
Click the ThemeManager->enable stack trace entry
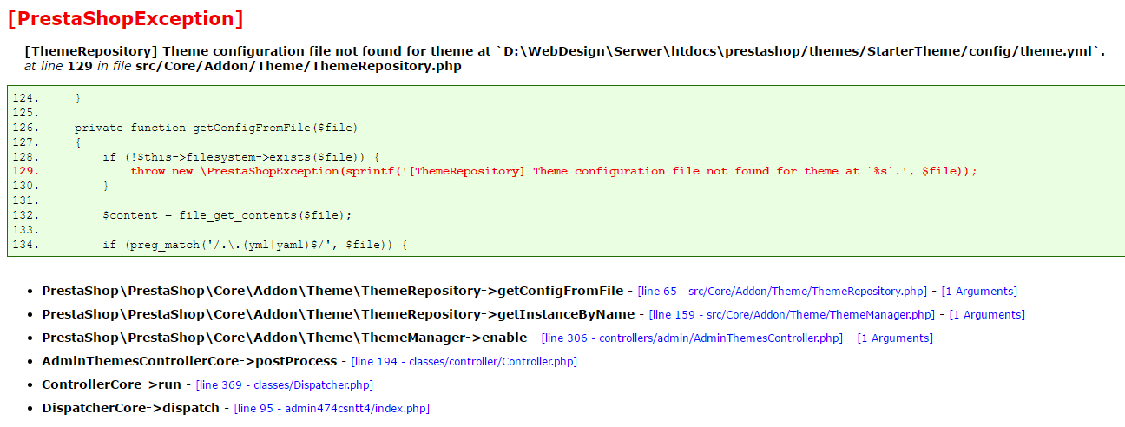(x=284, y=338)
